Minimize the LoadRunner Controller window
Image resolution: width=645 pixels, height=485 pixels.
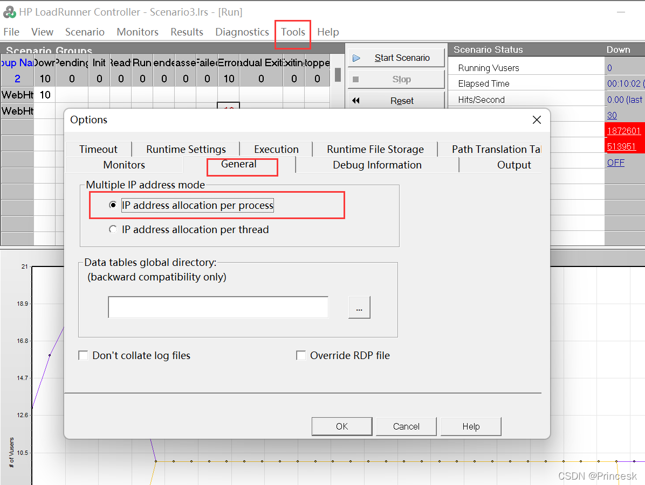click(621, 12)
